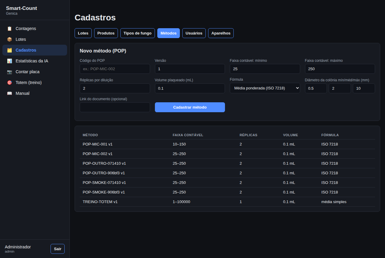Open the Manual page
Screen dimensions: 385x258
[x=35, y=93]
